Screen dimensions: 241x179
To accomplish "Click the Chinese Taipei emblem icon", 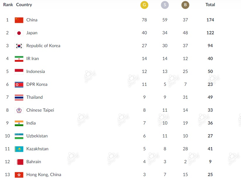I will [x=19, y=110].
